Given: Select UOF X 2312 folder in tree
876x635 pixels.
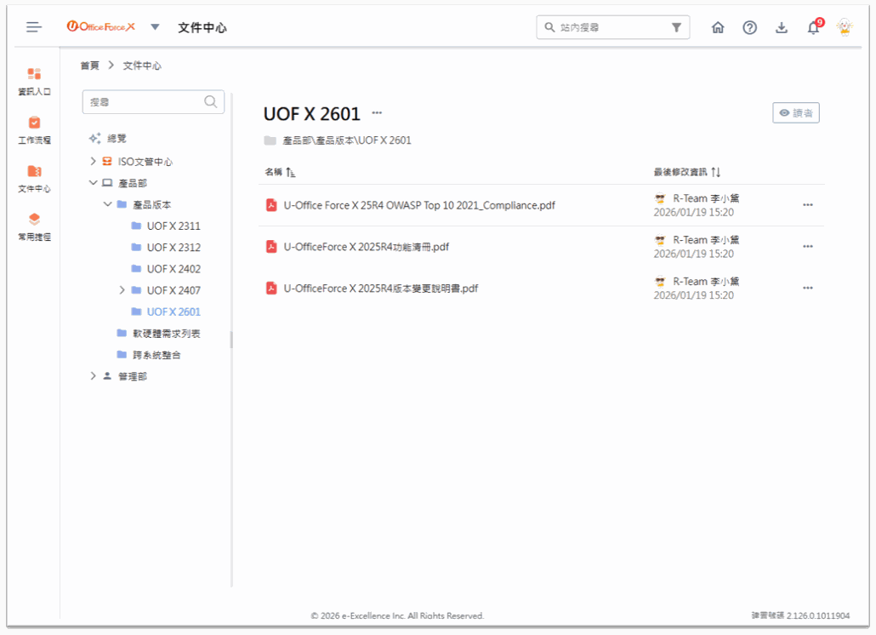Looking at the screenshot, I should [173, 248].
